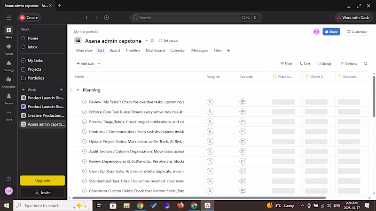Image resolution: width=376 pixels, height=211 pixels.
Task: Open Knowledge in the left rail
Action: click(8, 82)
